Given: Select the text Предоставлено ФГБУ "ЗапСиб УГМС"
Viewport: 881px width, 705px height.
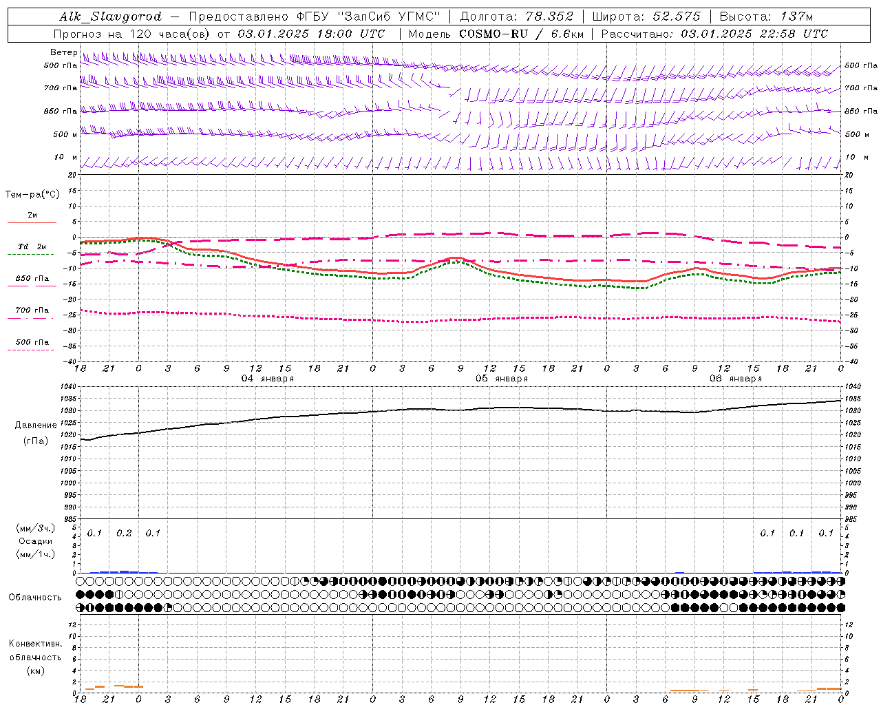Looking at the screenshot, I should (x=315, y=17).
